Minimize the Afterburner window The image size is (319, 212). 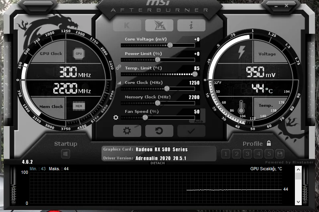(x=276, y=6)
